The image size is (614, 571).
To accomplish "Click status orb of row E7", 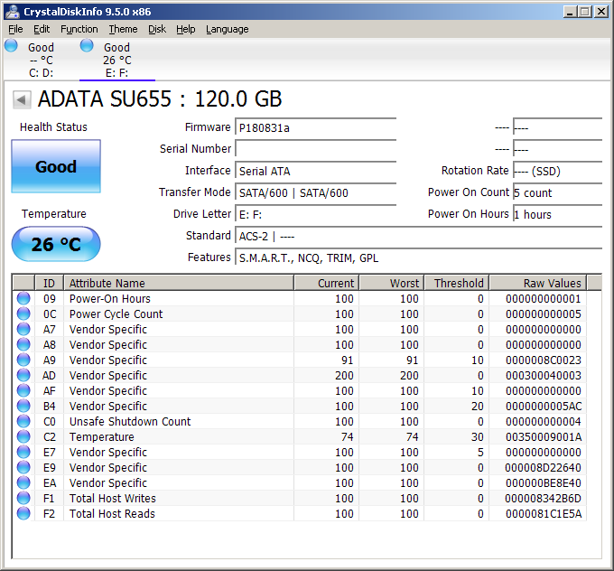I will 23,452.
